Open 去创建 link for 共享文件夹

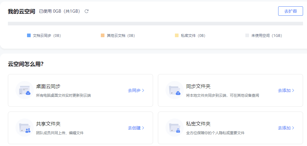tap(136, 128)
